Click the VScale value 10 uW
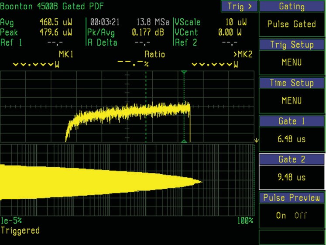This screenshot has width=326, height=245. click(236, 22)
